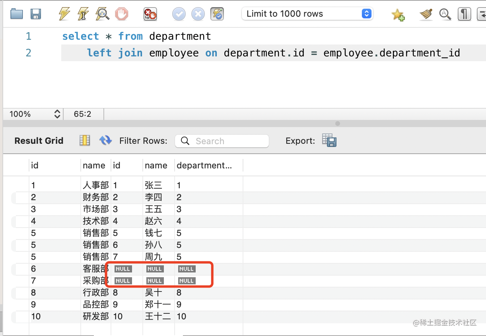This screenshot has height=336, width=486.
Task: Stop the running query with the red hand icon
Action: tap(122, 14)
